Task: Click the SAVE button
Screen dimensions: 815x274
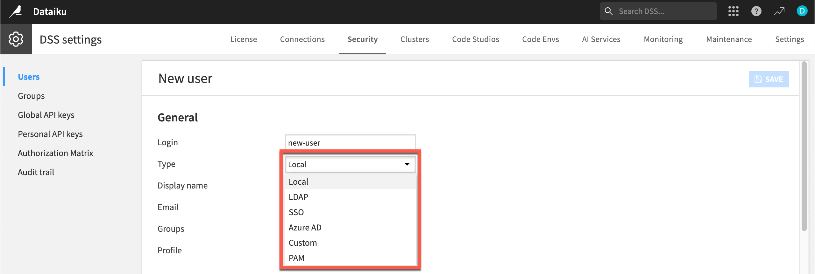Action: pyautogui.click(x=769, y=79)
